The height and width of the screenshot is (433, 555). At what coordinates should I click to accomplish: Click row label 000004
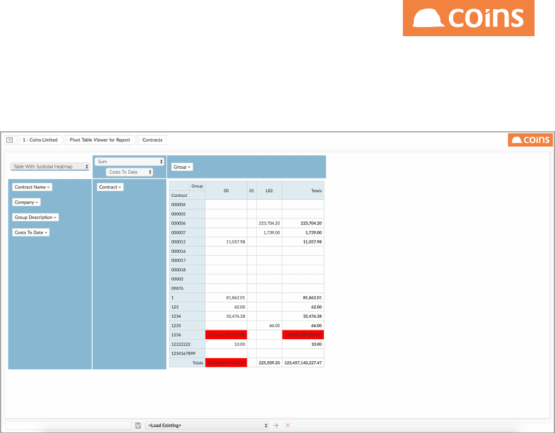click(178, 205)
